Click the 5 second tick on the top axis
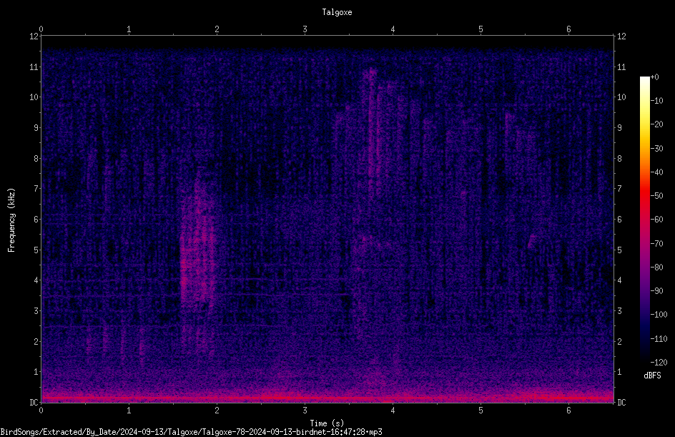 coord(481,29)
